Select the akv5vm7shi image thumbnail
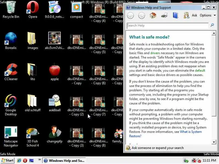The width and height of the screenshot is (219, 164). tap(54, 41)
